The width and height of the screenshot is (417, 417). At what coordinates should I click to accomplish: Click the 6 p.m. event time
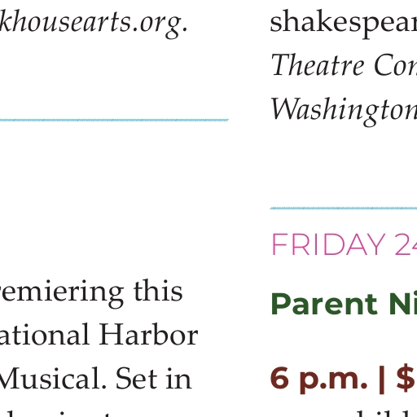coord(318,380)
